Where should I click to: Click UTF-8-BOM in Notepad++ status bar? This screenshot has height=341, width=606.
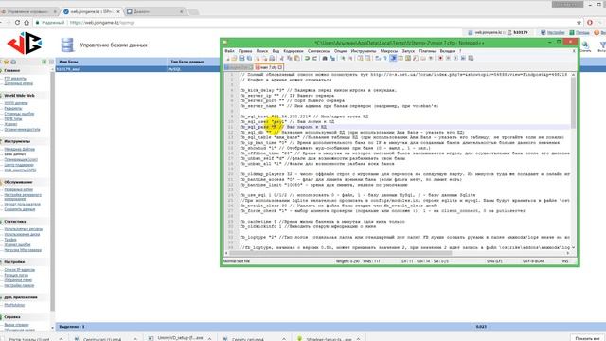tap(533, 261)
